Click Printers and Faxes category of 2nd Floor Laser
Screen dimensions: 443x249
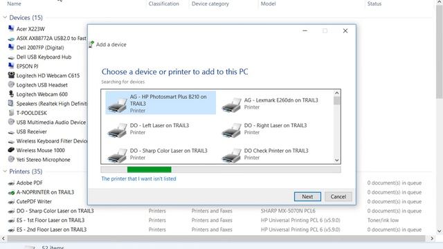212,230
